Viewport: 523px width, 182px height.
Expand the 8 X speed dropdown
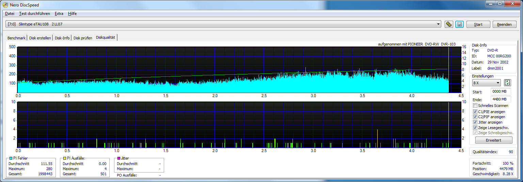pyautogui.click(x=486, y=83)
